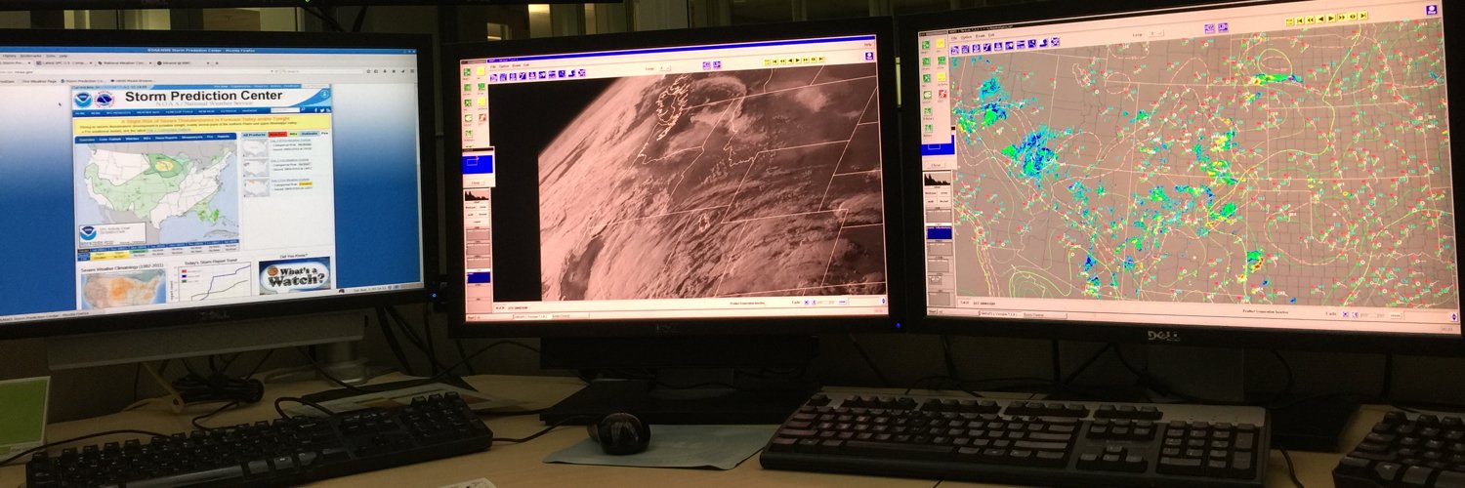
Task: Click Close button below overview in satellite viewer
Action: click(476, 183)
